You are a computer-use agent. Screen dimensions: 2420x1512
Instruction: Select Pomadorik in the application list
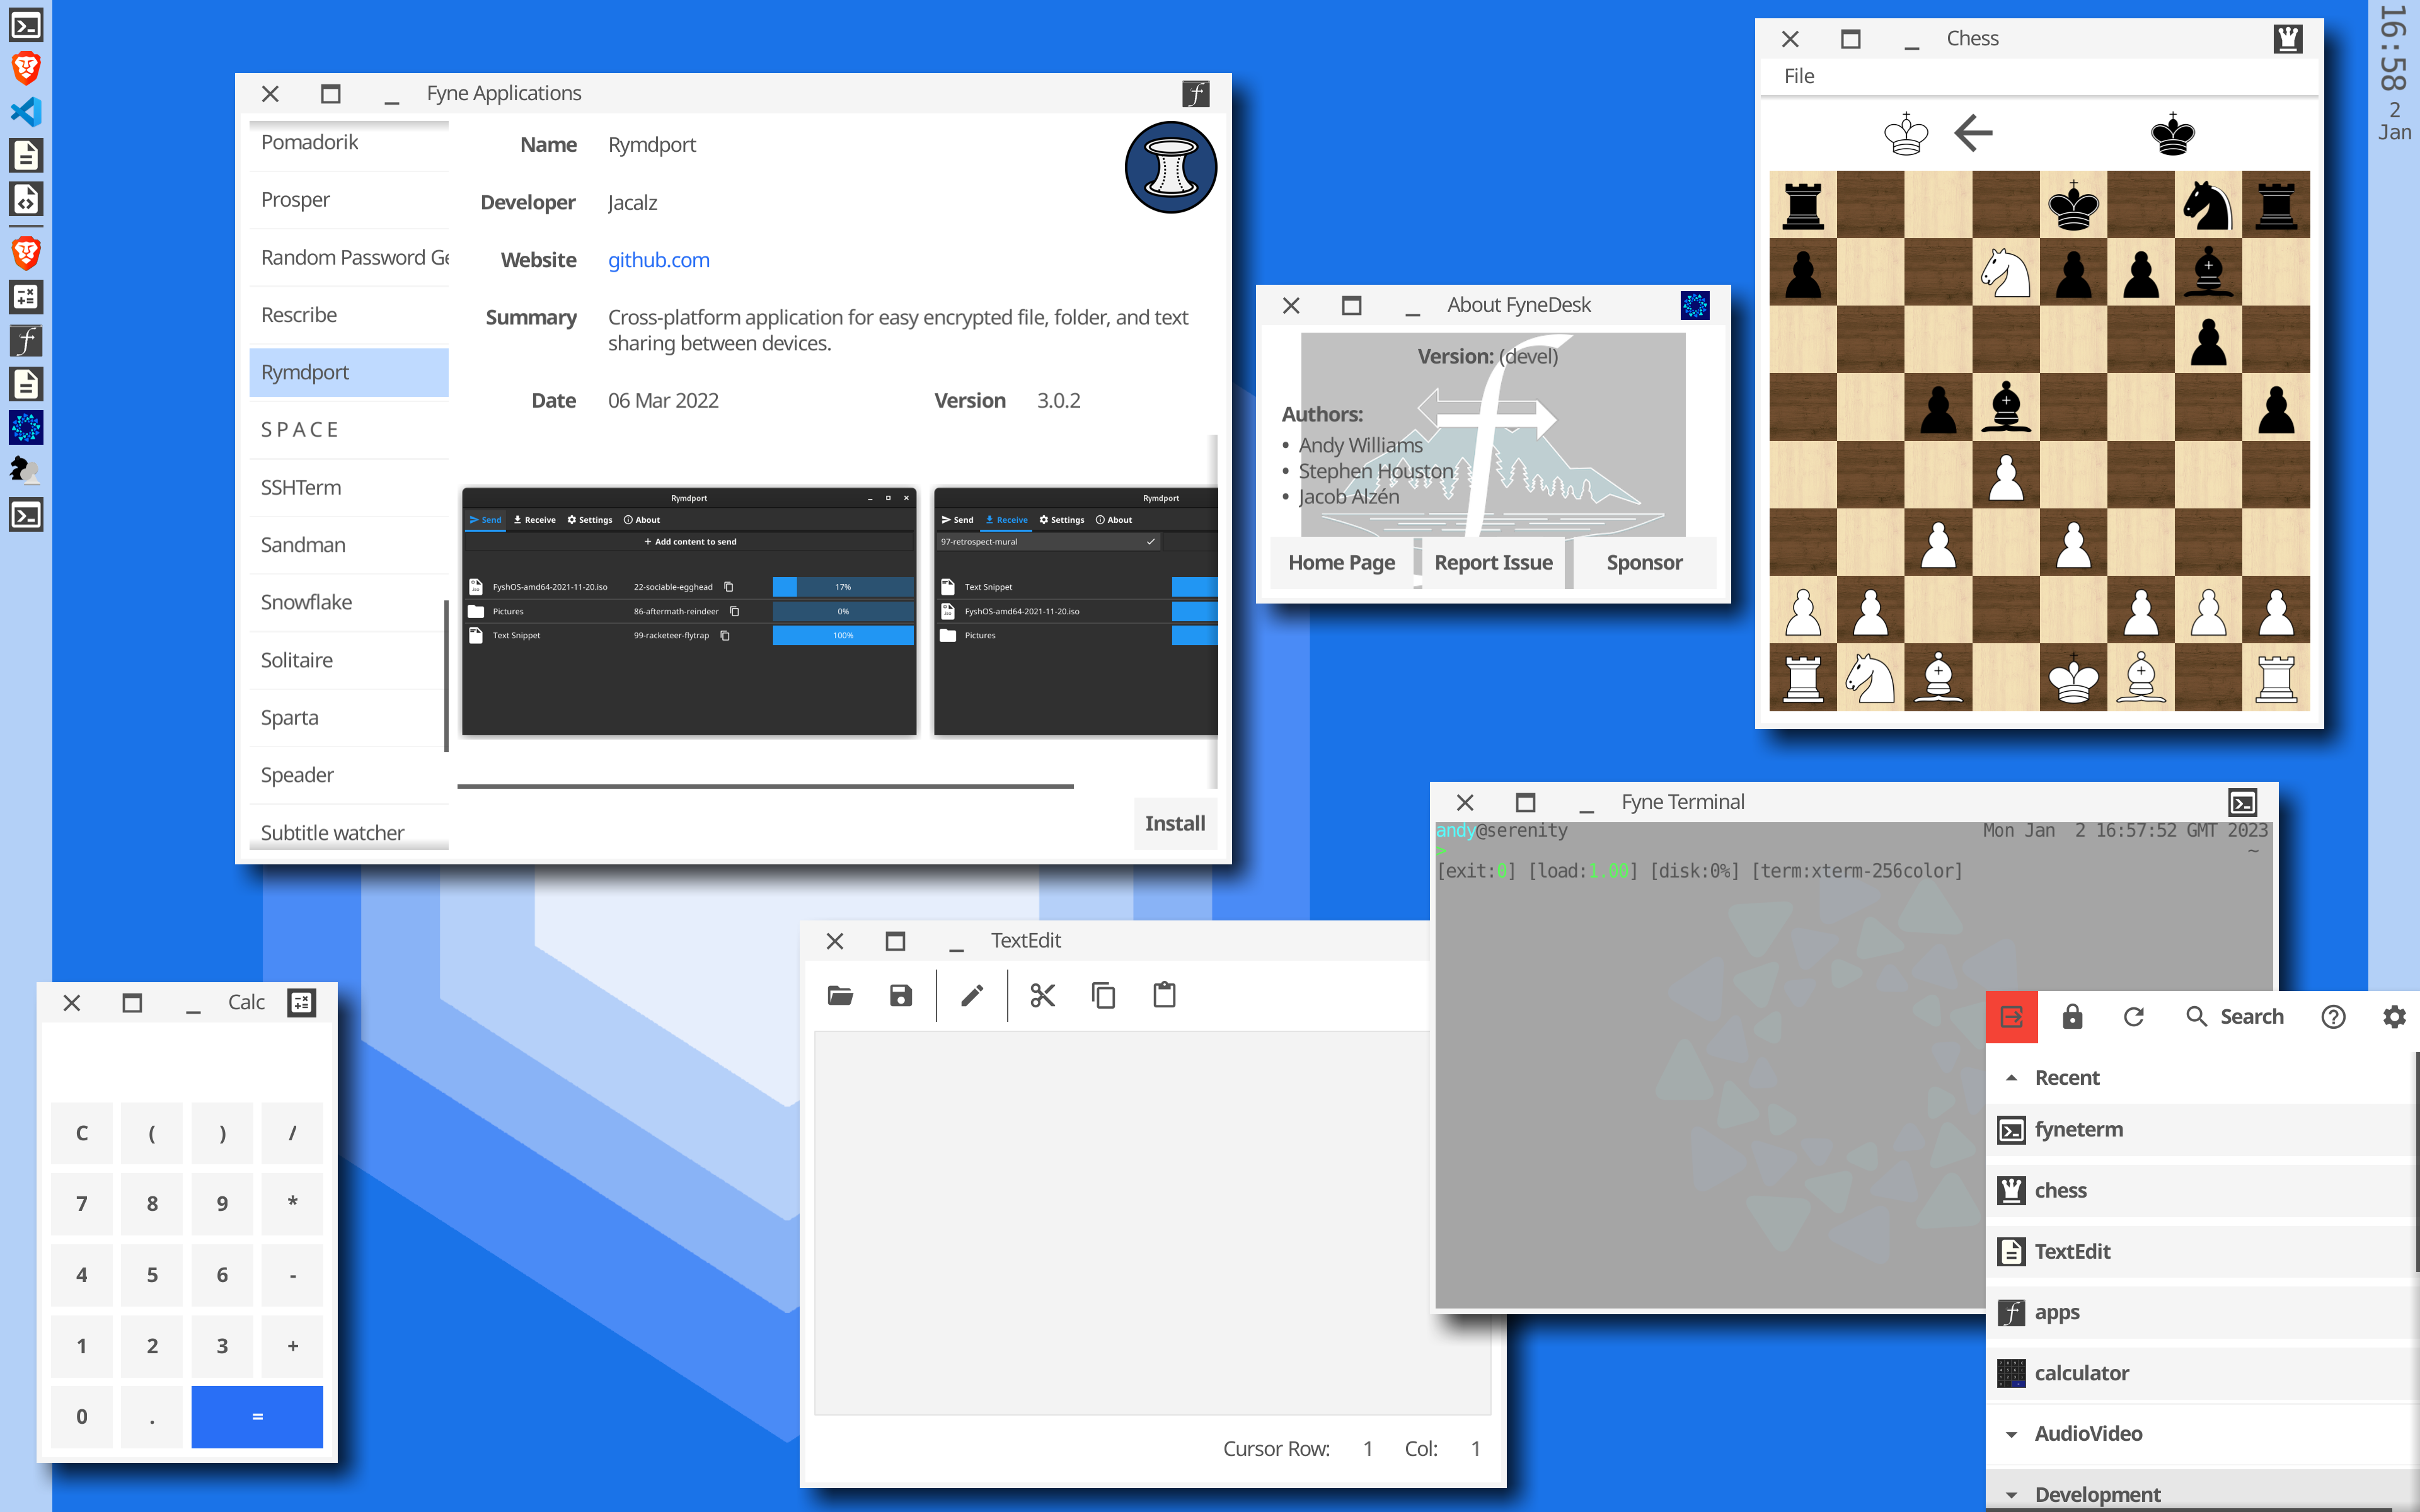[348, 142]
